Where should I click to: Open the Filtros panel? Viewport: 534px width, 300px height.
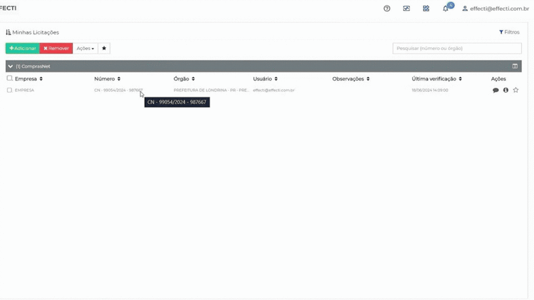509,32
